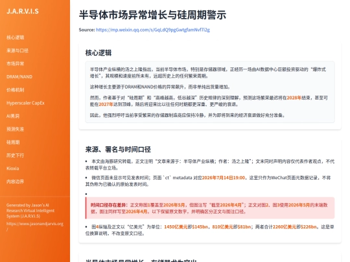Select the highlighted 2027年 text
The height and width of the screenshot is (262, 350).
pyautogui.click(x=106, y=104)
